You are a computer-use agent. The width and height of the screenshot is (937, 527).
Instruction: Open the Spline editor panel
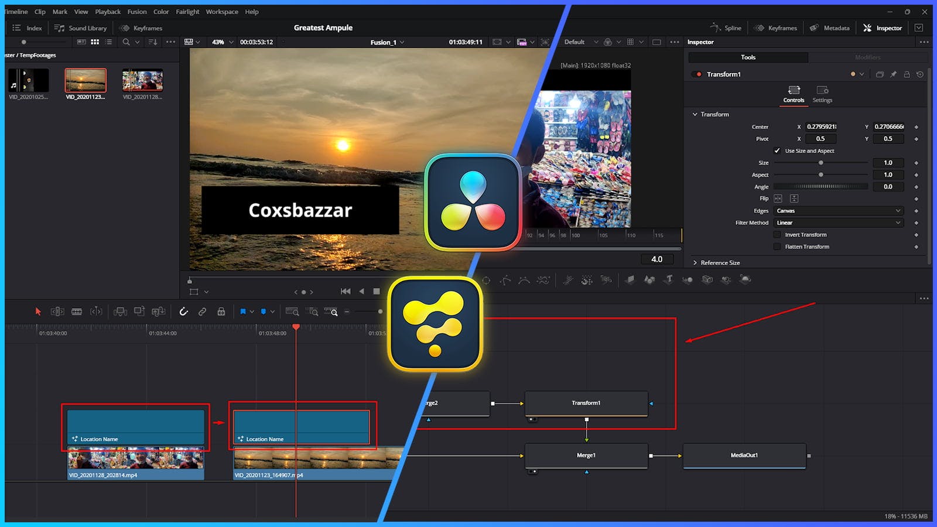[726, 28]
